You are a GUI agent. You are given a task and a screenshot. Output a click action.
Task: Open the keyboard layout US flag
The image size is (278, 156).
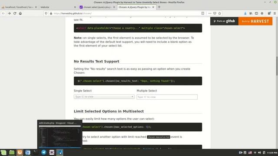[x=250, y=153]
